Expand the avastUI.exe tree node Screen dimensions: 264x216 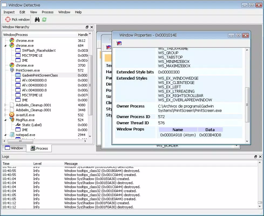5,115
